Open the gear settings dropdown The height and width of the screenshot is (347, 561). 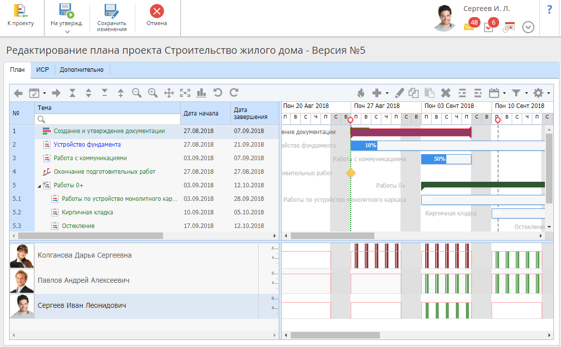coord(541,93)
